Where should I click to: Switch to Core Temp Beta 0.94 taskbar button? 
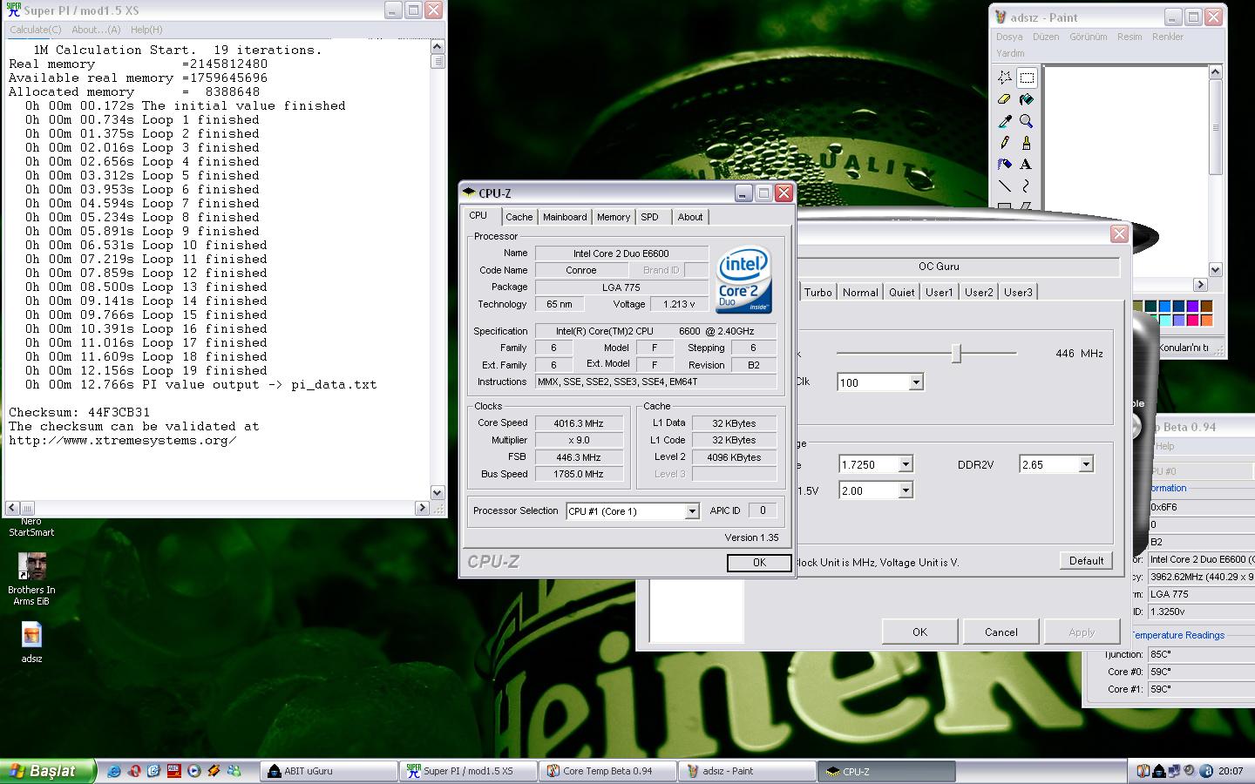click(607, 771)
